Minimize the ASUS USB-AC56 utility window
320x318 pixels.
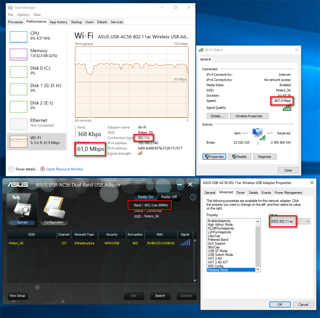click(x=180, y=185)
